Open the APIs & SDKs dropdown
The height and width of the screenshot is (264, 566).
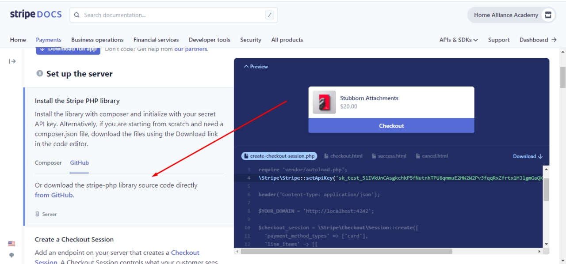459,40
